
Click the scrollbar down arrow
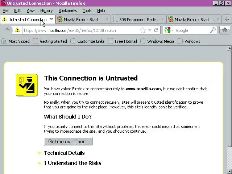point(229,171)
